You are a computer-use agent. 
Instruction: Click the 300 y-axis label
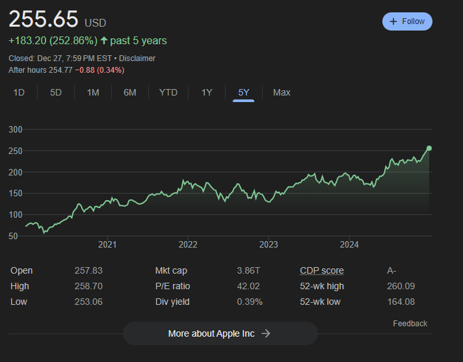click(x=16, y=129)
